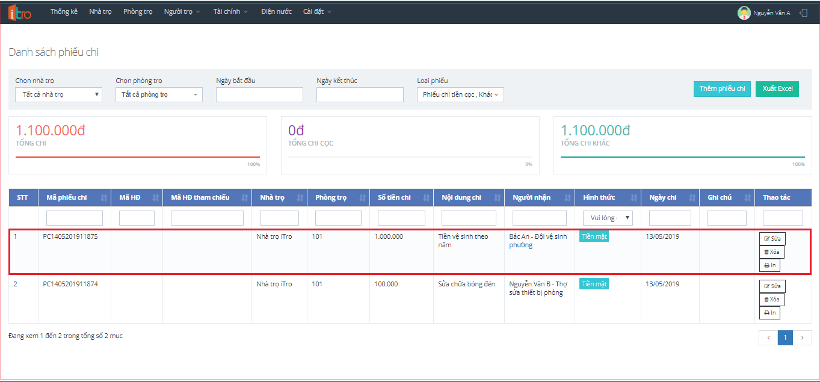This screenshot has height=382, width=820.
Task: Delete second receipt with Xóa button
Action: coord(771,300)
